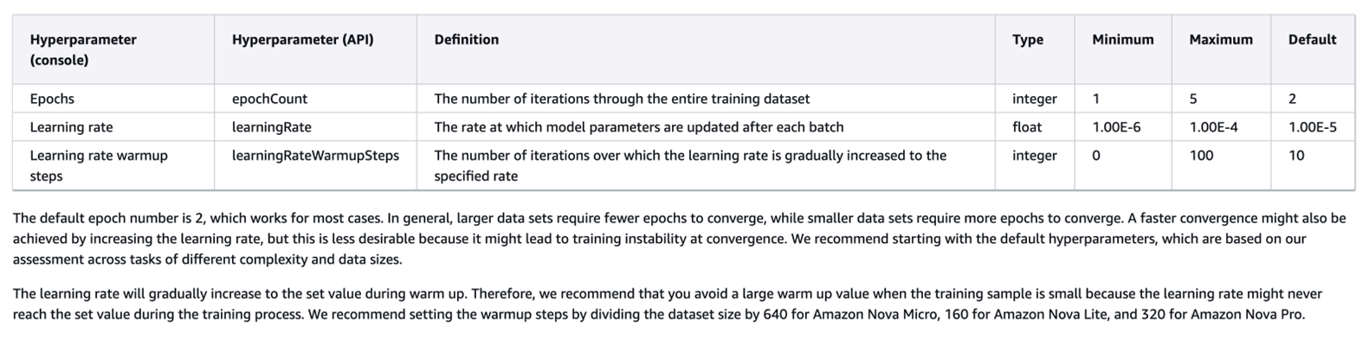Select the Definition column header

(466, 40)
